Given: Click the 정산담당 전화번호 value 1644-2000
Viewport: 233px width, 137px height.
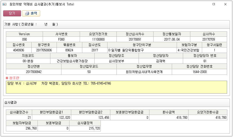Looking at the screenshot, I should [199, 72].
